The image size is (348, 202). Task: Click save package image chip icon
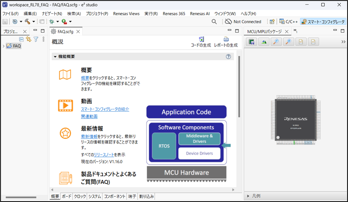[252, 42]
